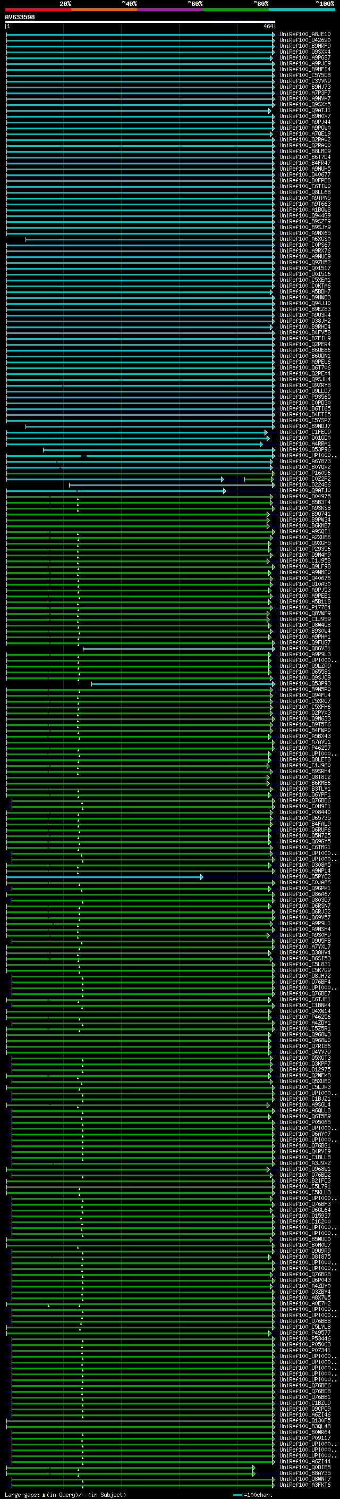
Task: Open hit UniRef100_A8JE10
Action: tap(305, 35)
